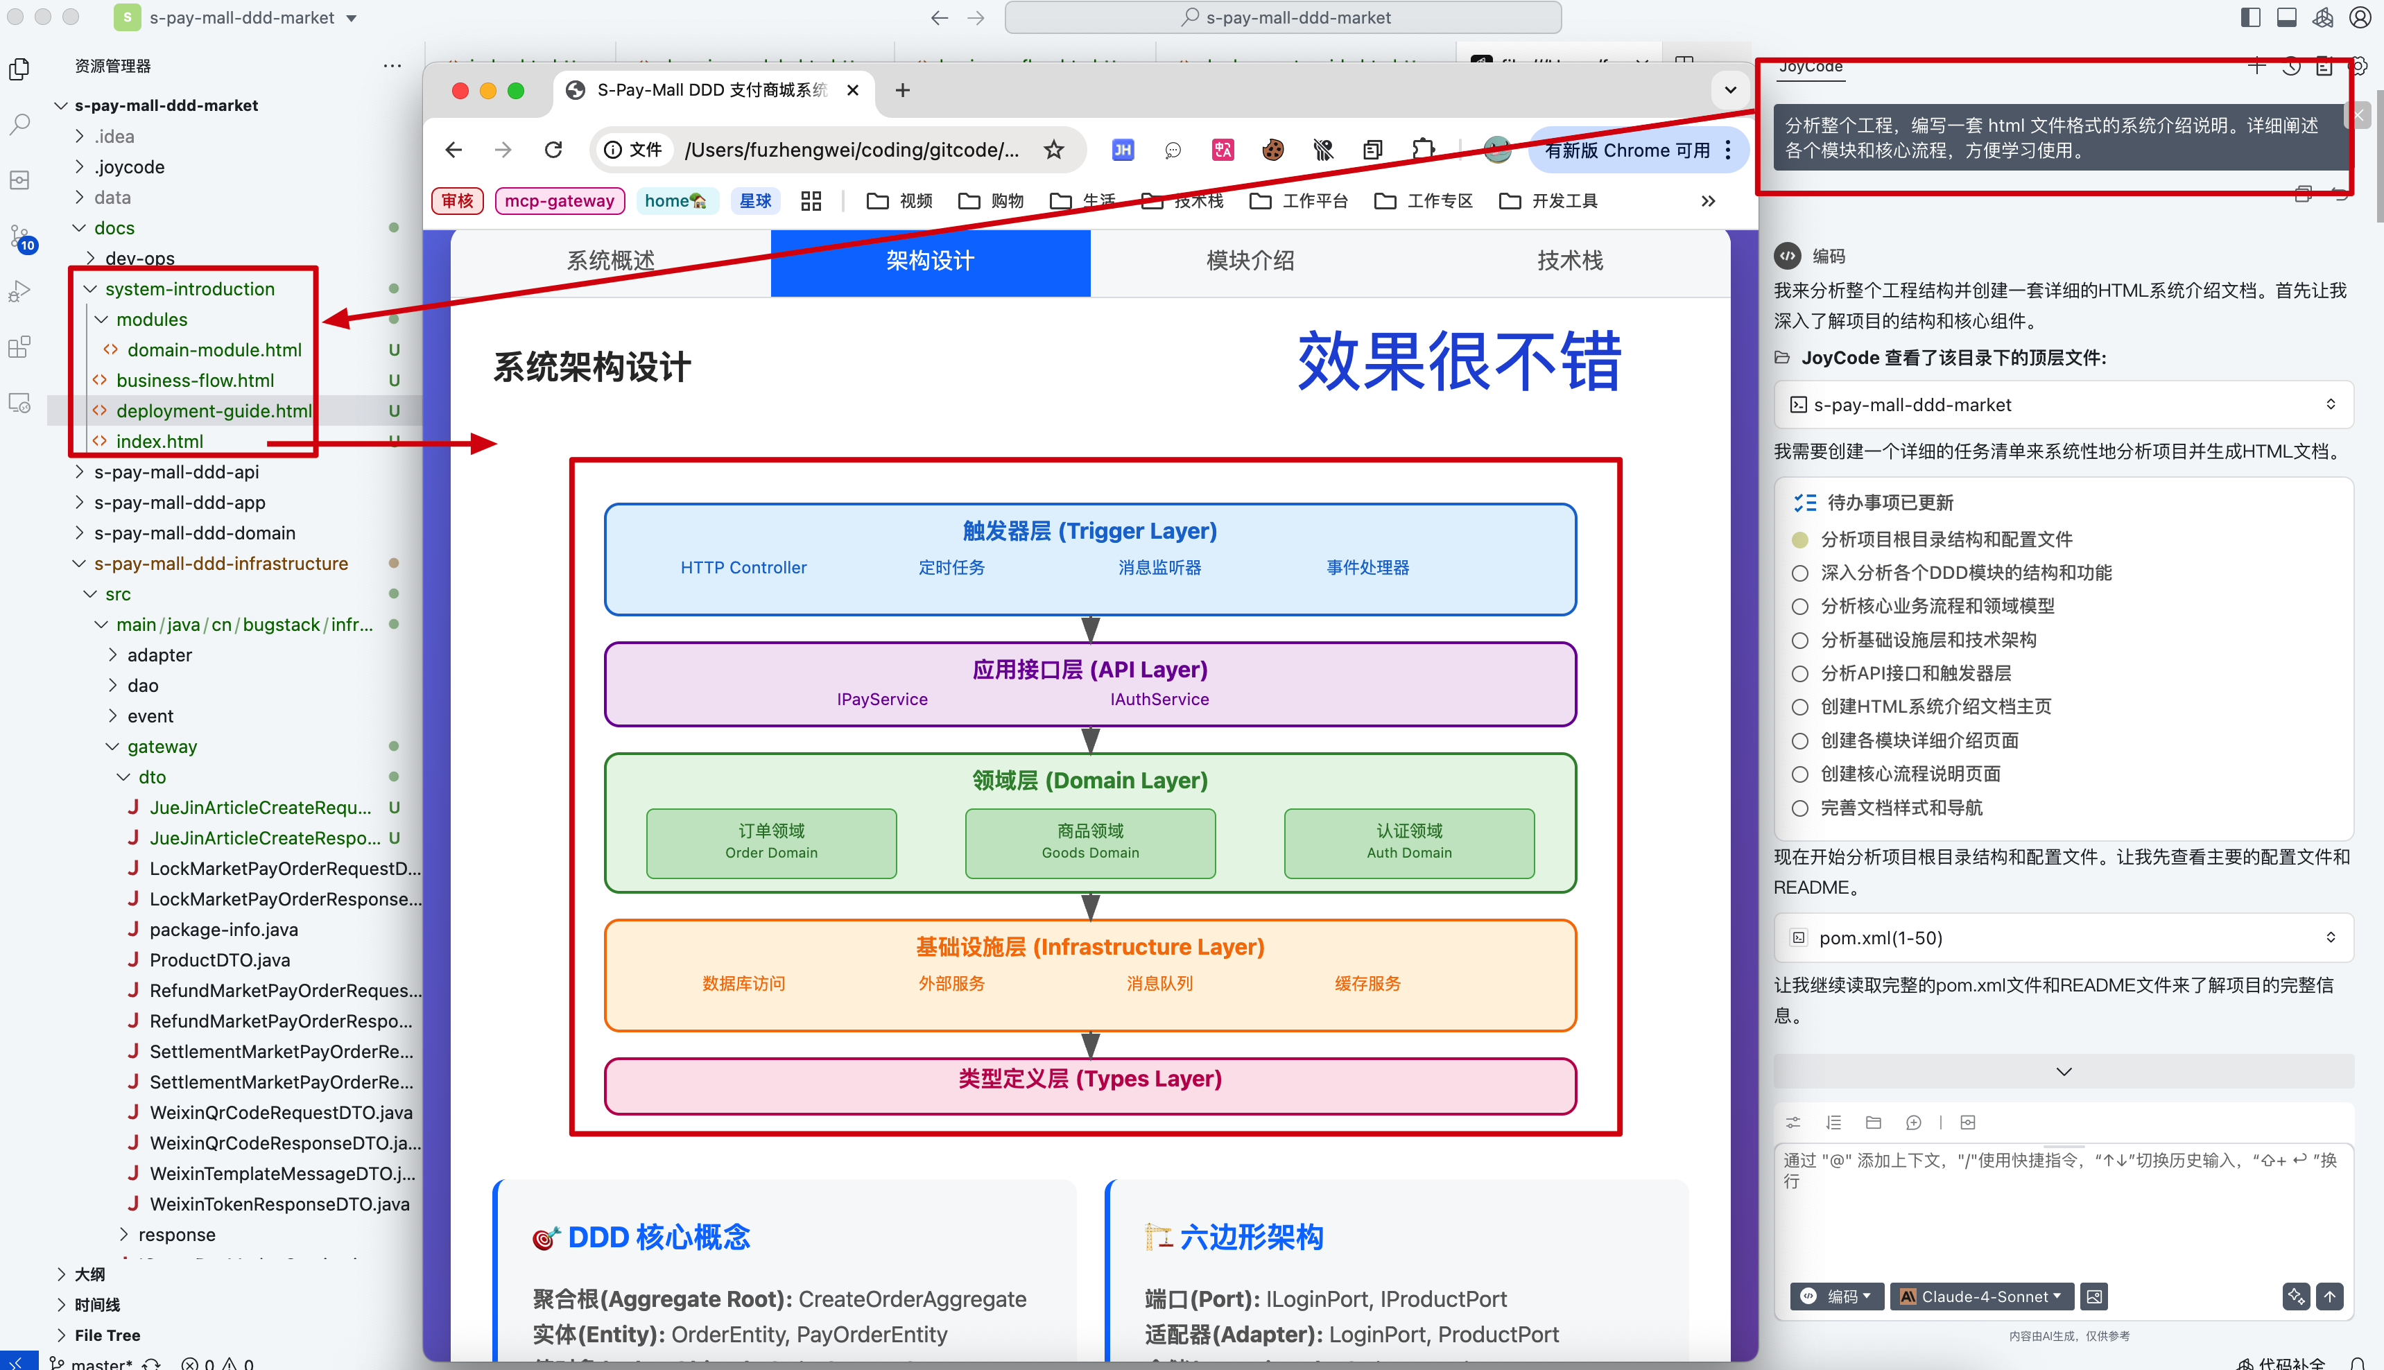Click the mcp-gateway bookmark
The height and width of the screenshot is (1370, 2384).
point(559,200)
